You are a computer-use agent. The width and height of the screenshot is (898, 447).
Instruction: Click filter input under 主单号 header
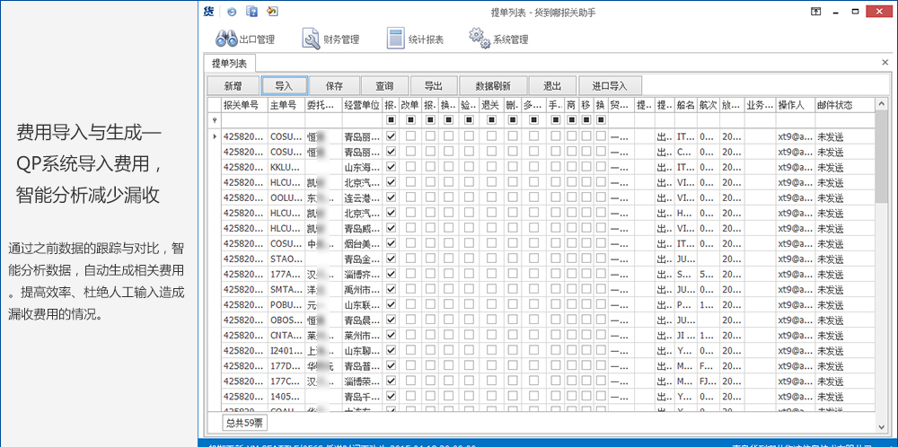[286, 120]
